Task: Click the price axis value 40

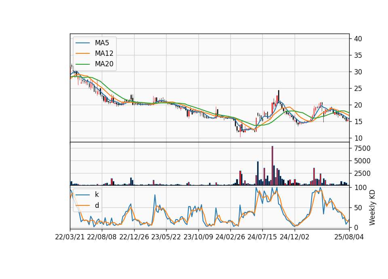Action: click(358, 39)
